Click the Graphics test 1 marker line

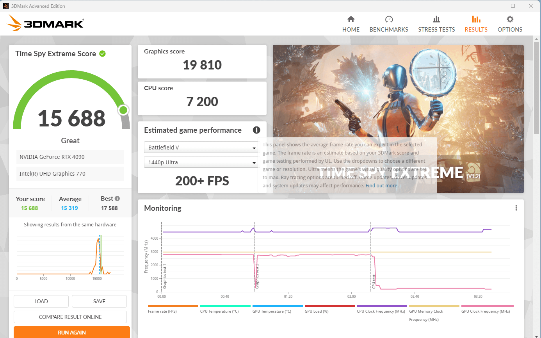tap(162, 257)
